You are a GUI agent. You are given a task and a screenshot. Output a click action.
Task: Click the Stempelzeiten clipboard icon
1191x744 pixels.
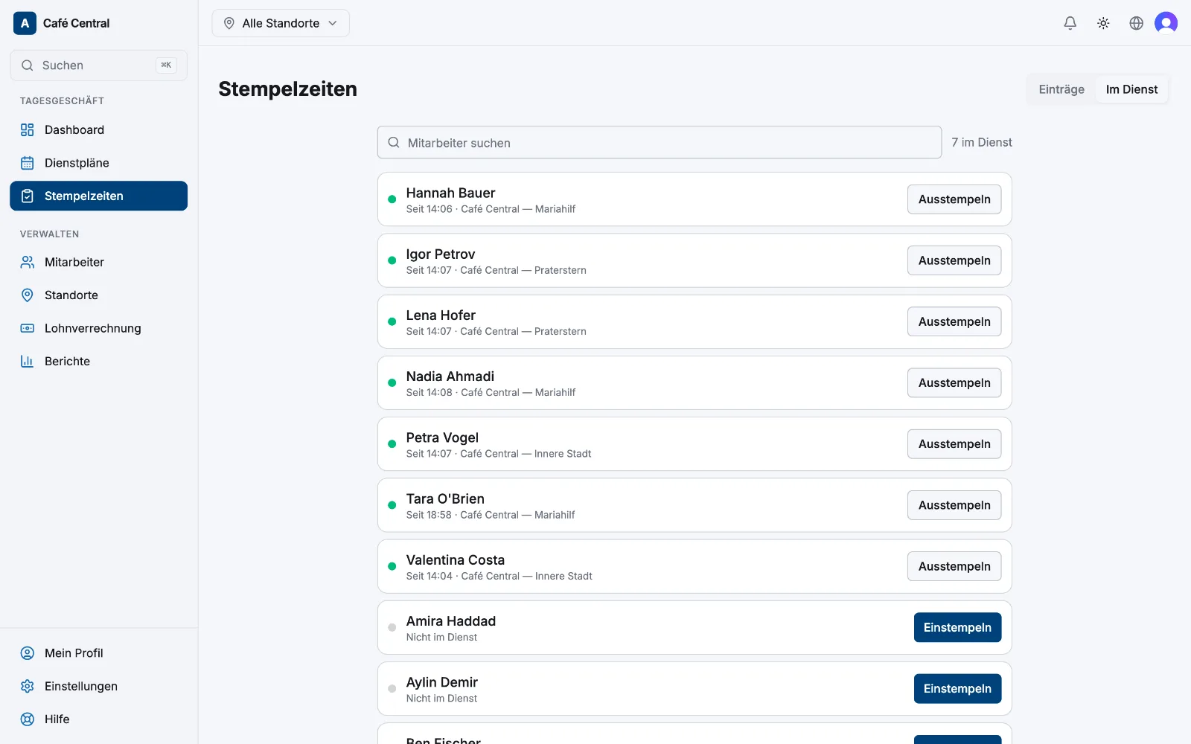[28, 196]
